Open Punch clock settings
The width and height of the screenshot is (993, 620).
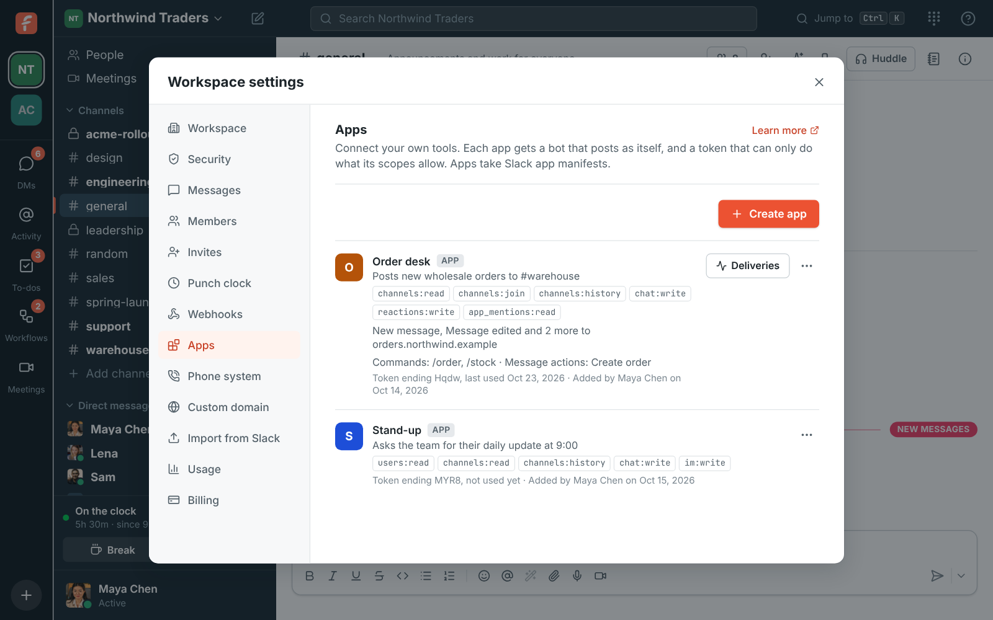click(x=230, y=283)
